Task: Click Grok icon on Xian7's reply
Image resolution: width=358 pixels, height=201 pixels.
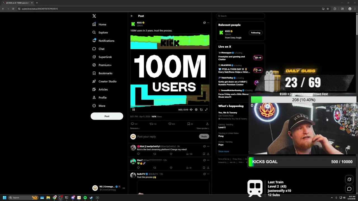Action: tap(204, 160)
